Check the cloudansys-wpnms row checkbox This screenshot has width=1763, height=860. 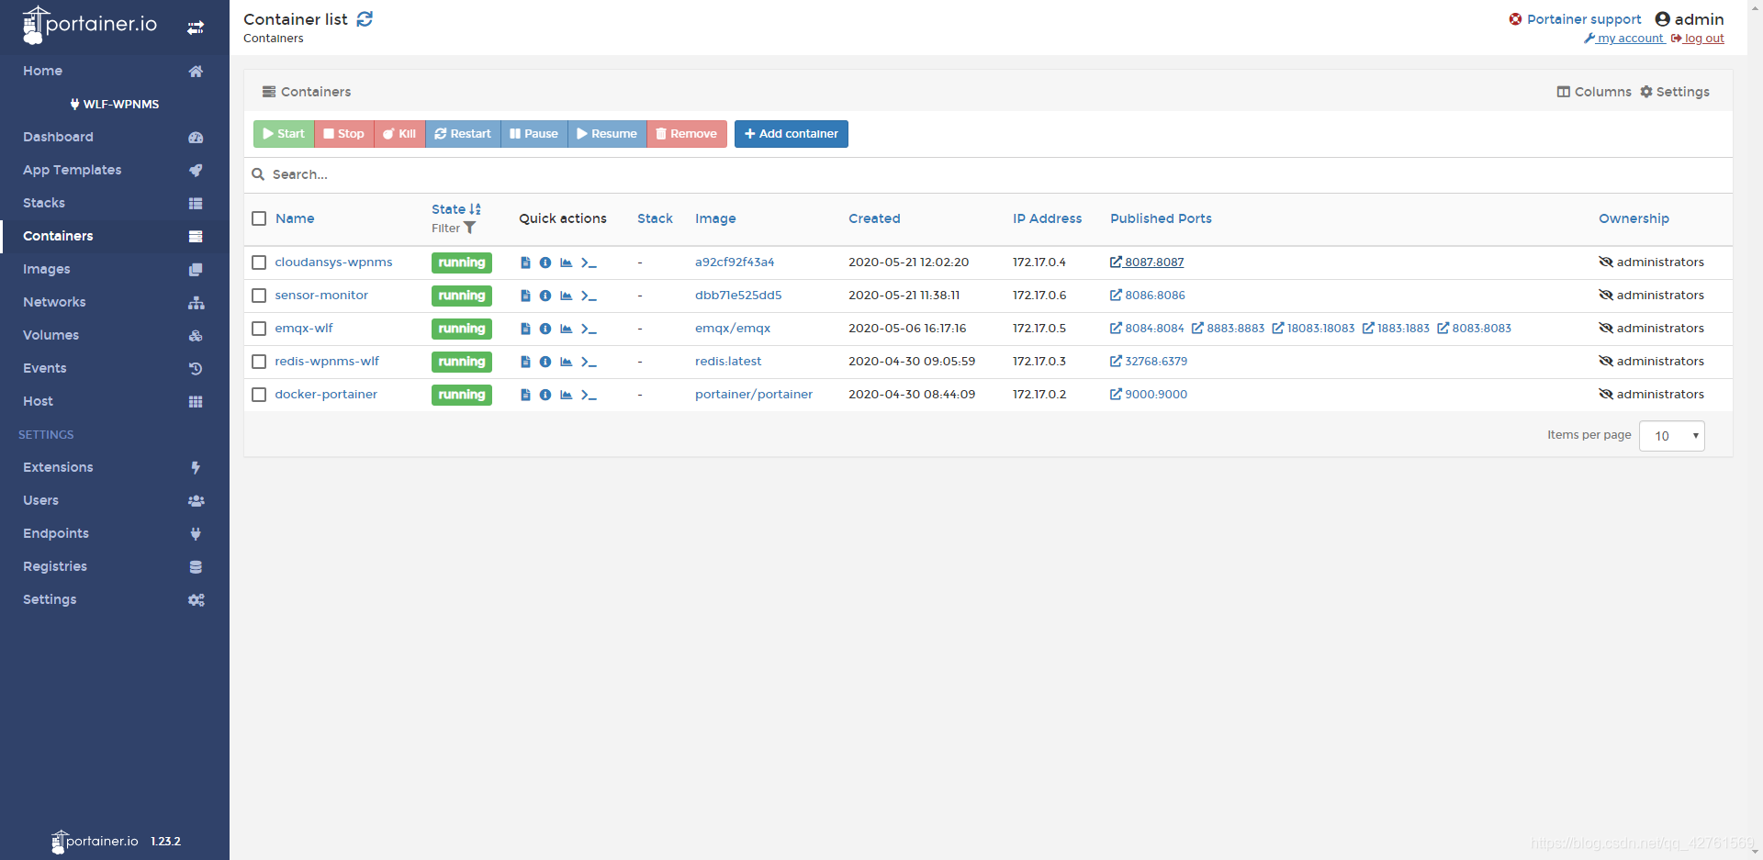[x=259, y=262]
